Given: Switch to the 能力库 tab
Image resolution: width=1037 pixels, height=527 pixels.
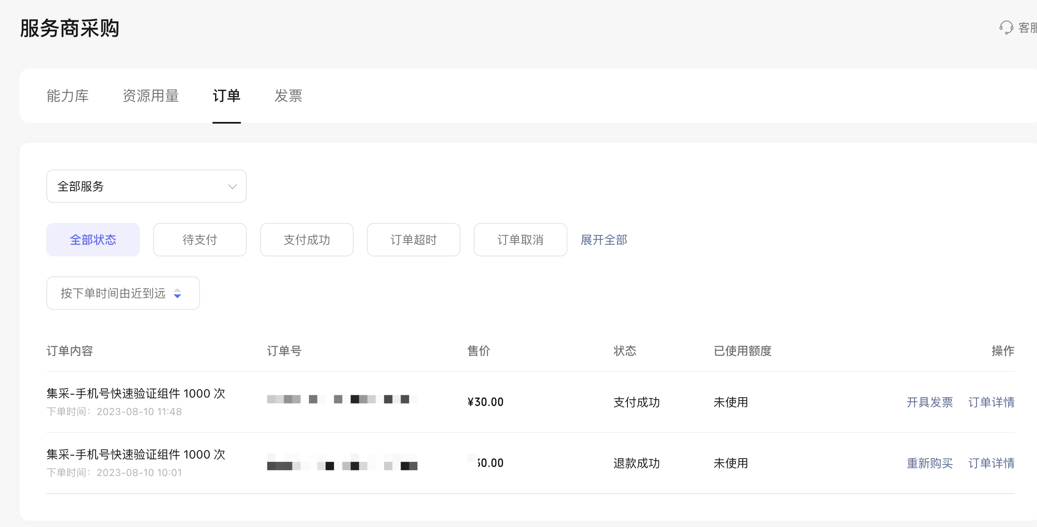Looking at the screenshot, I should 68,96.
